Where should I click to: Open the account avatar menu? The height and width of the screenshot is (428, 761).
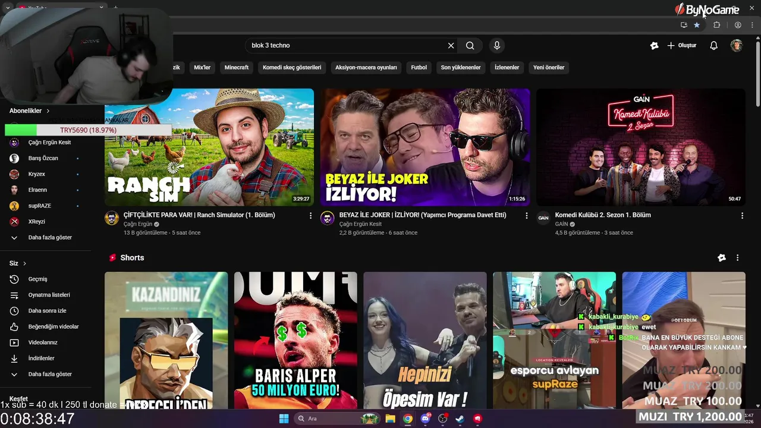[737, 46]
